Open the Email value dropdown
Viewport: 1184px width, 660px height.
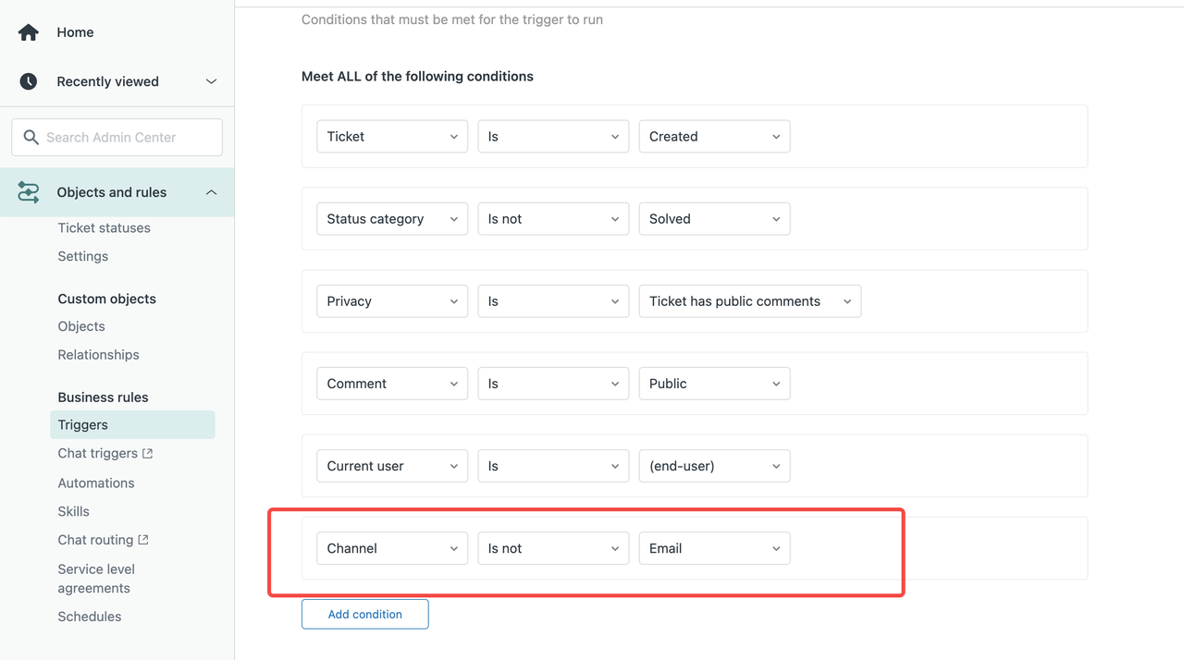tap(714, 548)
